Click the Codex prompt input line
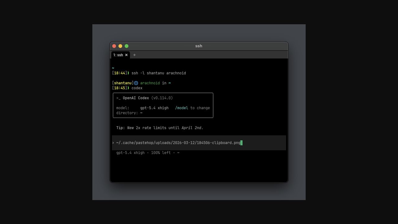The height and width of the screenshot is (224, 398). [x=199, y=143]
